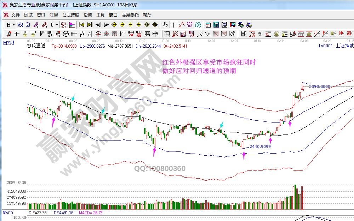Jump to the first bar with skip-start icon
This screenshot has height=221, width=354.
click(81, 25)
